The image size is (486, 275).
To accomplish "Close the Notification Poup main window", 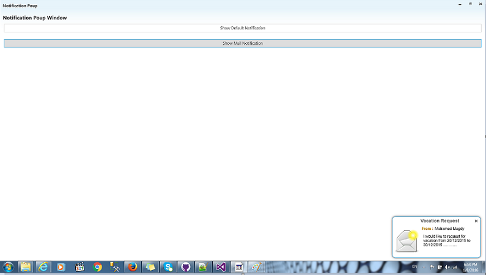I will pos(480,4).
